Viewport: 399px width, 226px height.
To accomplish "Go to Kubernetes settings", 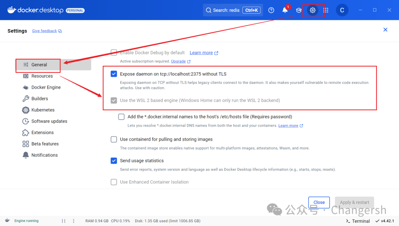I will (x=43, y=110).
